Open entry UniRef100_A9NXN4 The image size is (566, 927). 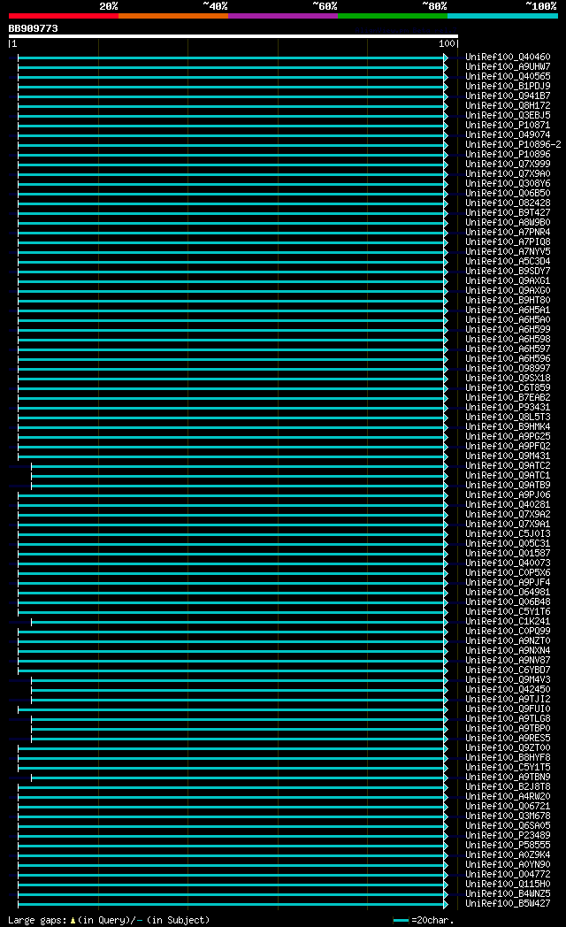(508, 651)
